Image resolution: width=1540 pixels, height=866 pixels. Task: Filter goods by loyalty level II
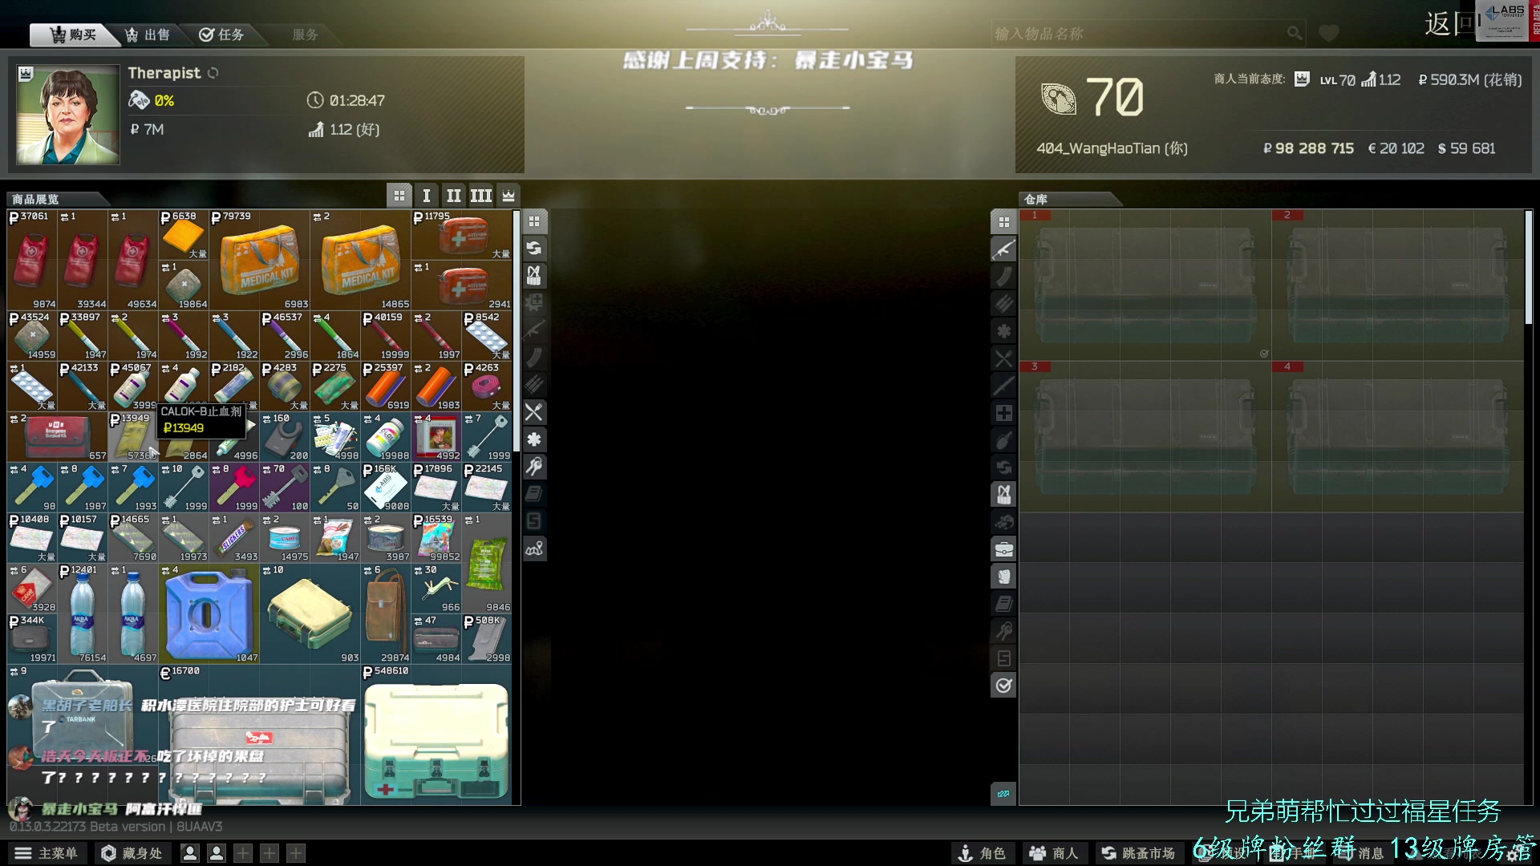(x=453, y=196)
